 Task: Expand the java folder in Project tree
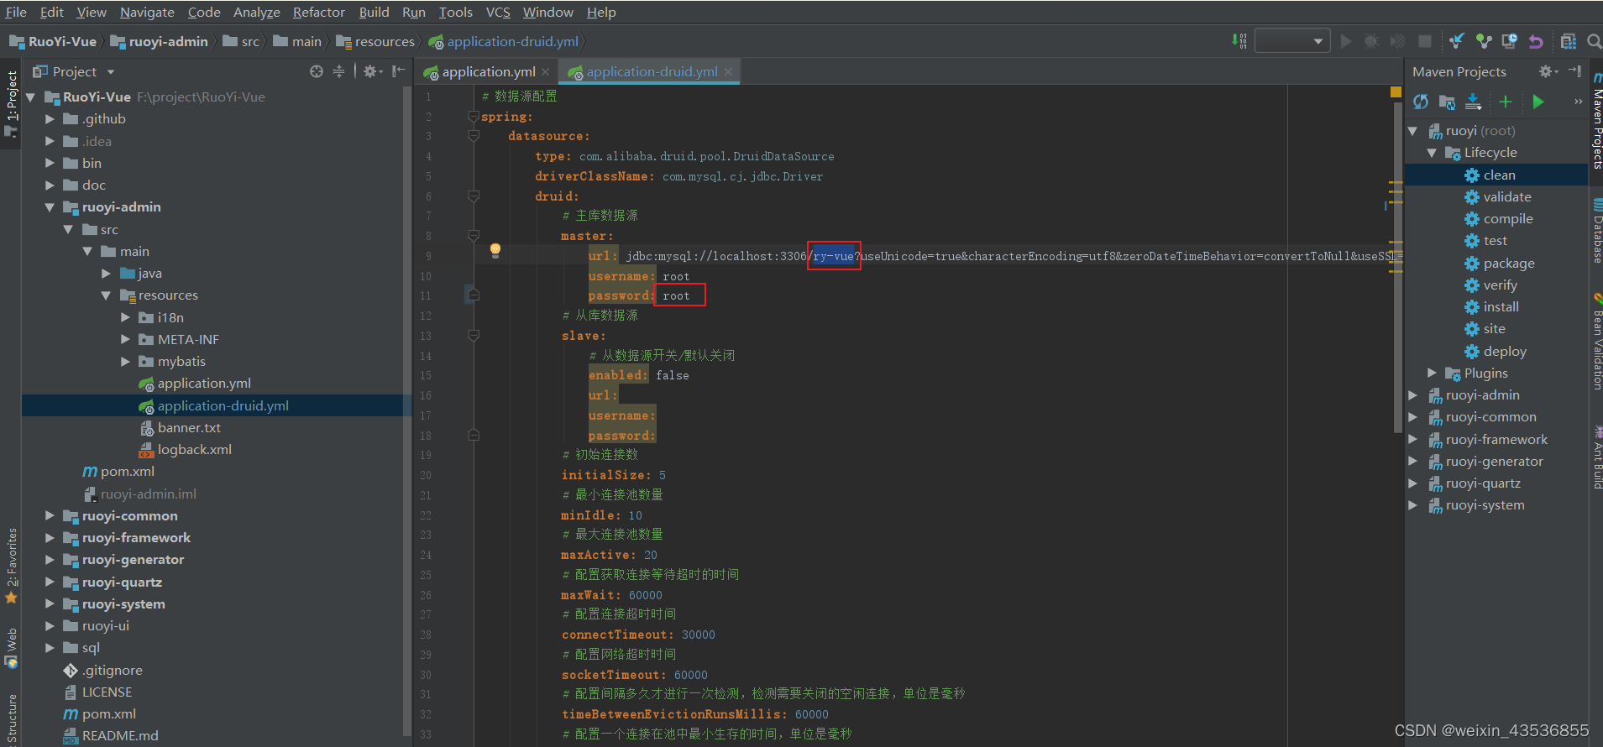(106, 274)
